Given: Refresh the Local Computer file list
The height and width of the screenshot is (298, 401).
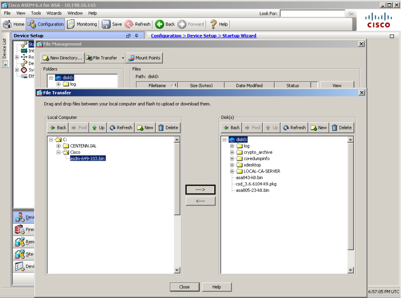Looking at the screenshot, I should point(121,128).
